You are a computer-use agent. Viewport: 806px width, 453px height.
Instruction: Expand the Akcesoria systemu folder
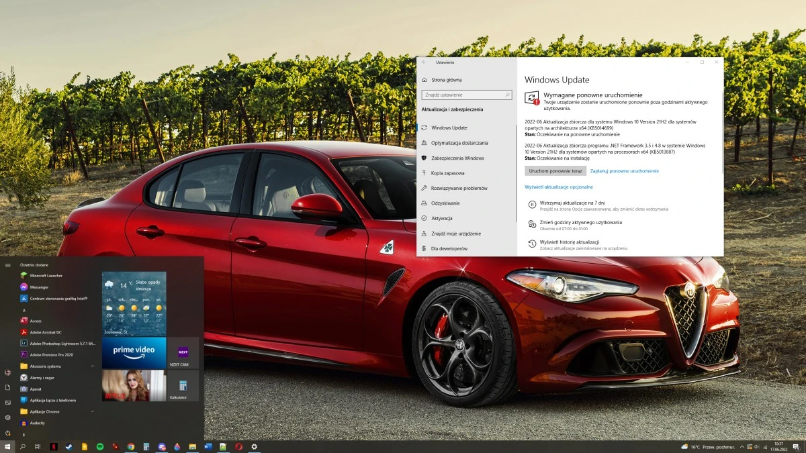[x=44, y=366]
